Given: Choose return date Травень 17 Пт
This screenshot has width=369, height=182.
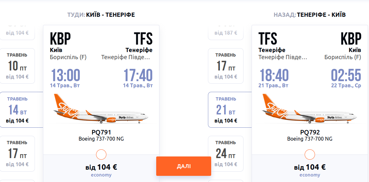Looking at the screenshot, I should point(226,66).
